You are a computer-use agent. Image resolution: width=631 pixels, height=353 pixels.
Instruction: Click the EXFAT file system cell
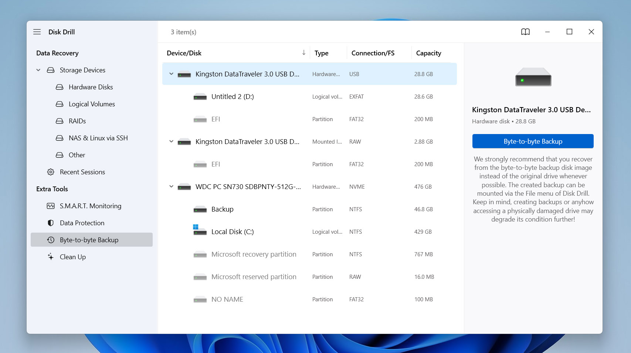click(356, 97)
